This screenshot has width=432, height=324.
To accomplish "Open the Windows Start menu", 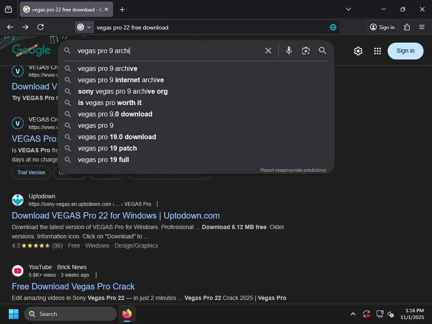I will (13, 314).
